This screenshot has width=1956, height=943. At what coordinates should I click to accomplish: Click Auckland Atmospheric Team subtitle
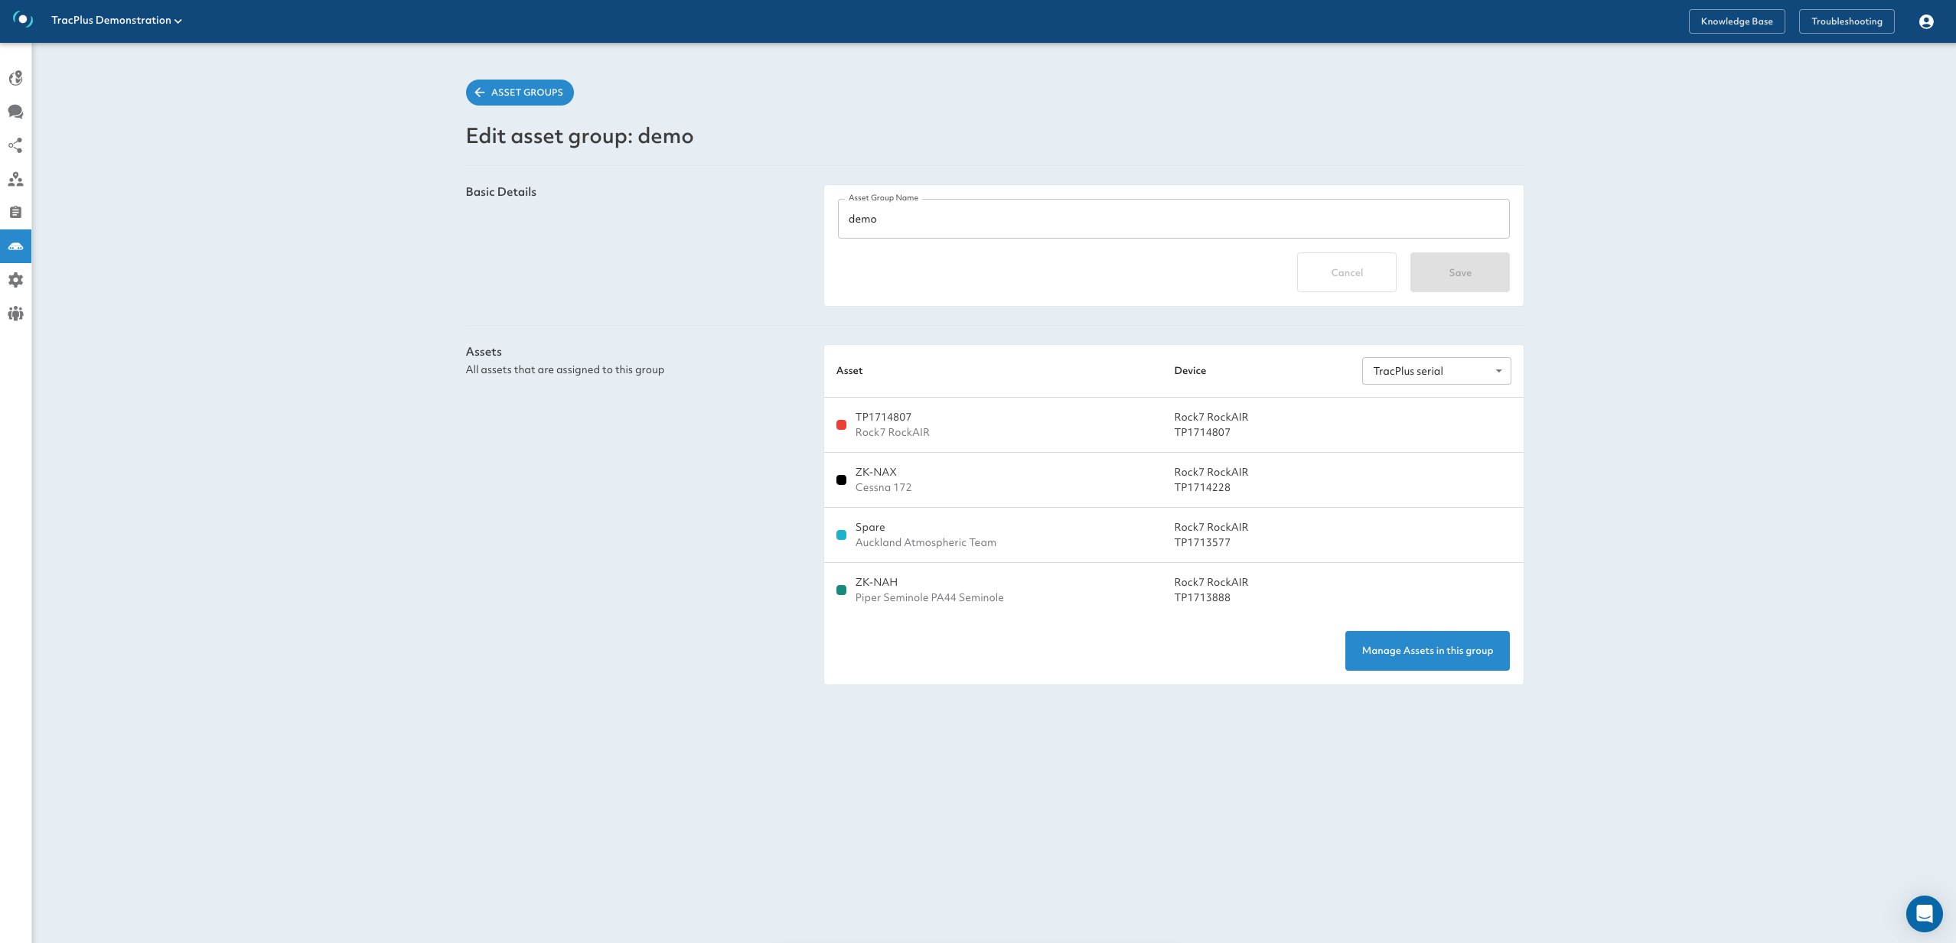[x=926, y=542]
